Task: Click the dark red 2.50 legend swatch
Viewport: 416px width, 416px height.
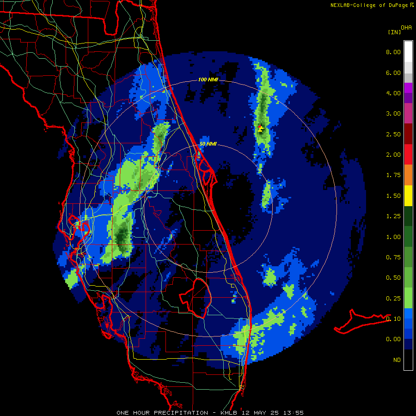Action: point(408,134)
